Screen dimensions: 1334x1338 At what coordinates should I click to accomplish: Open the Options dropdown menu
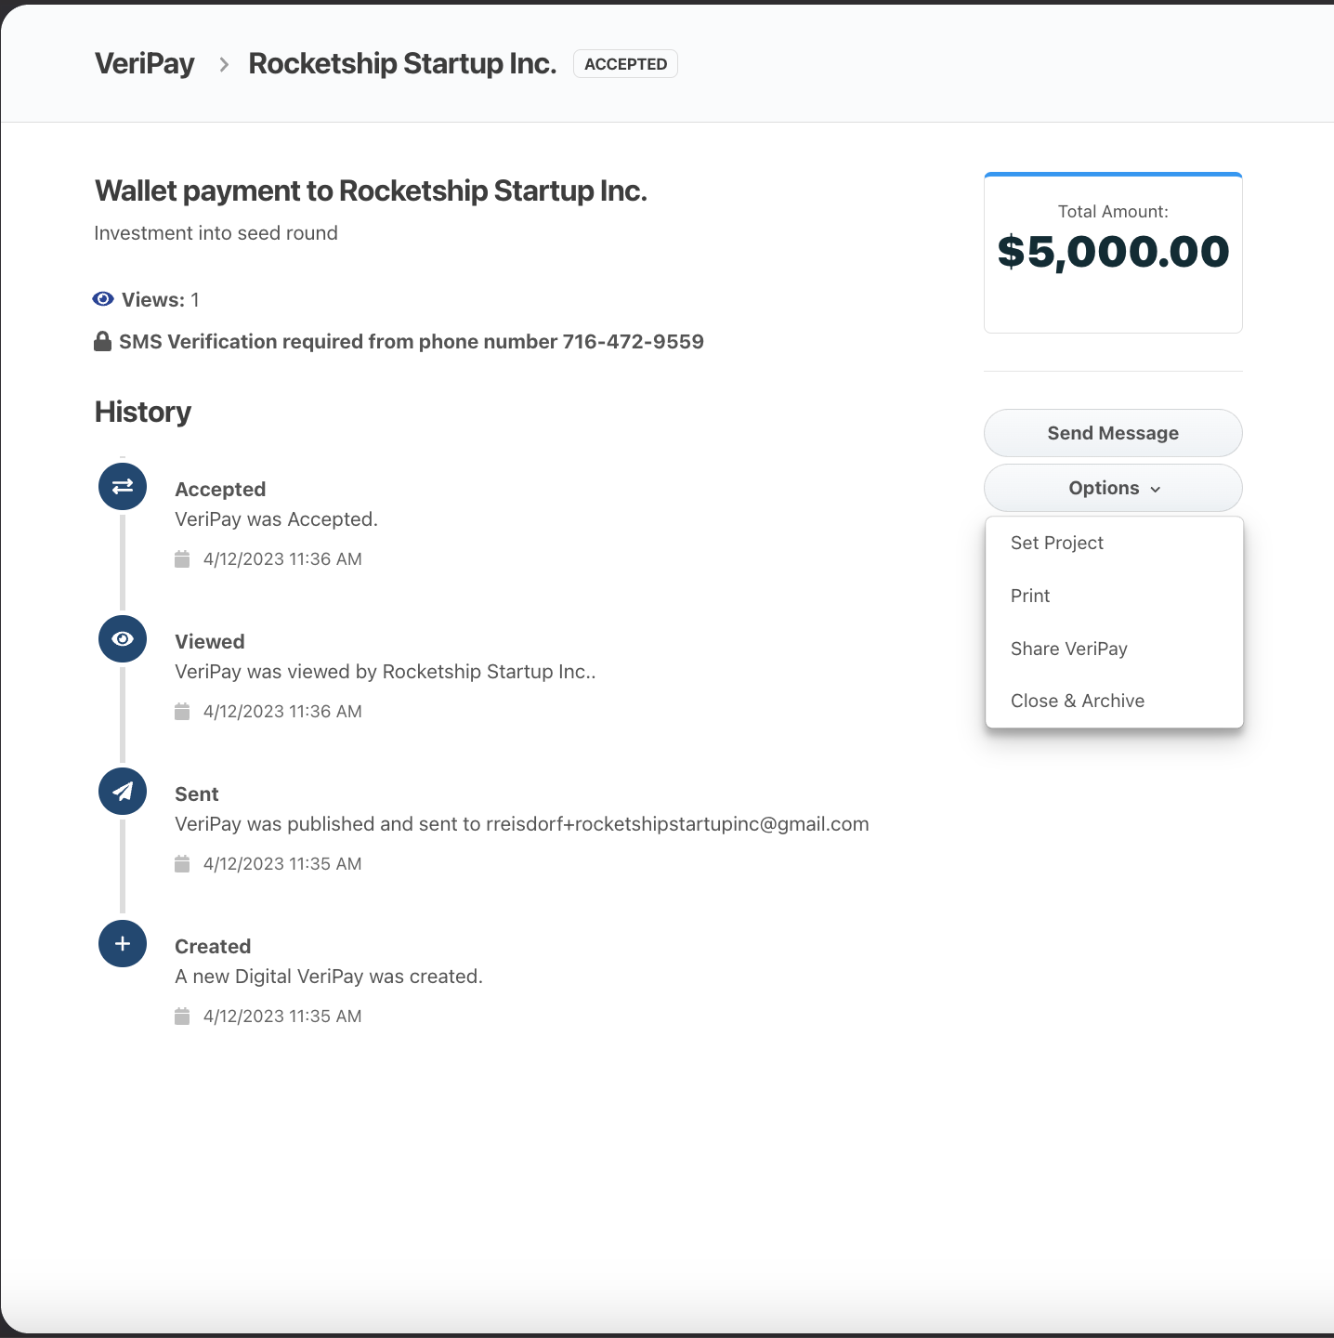pos(1112,488)
